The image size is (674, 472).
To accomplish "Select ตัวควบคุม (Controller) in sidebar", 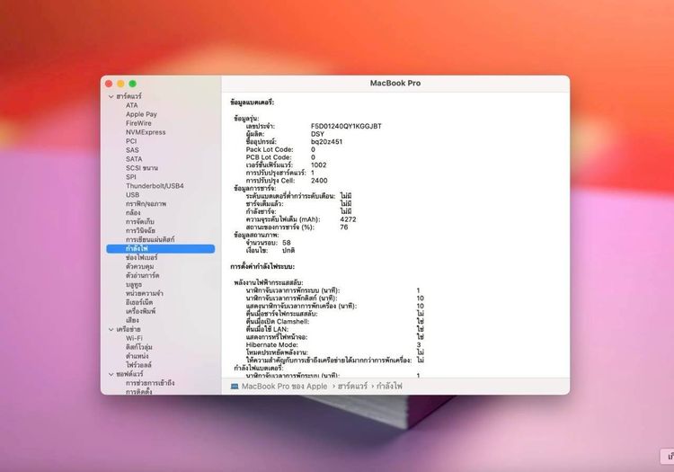I will point(139,266).
